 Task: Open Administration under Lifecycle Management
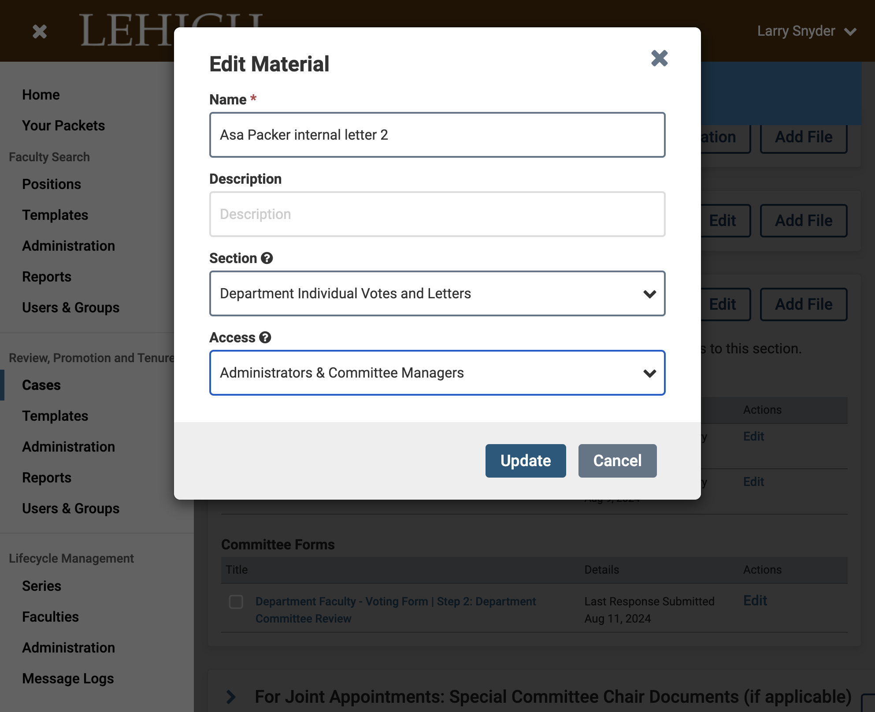(68, 648)
